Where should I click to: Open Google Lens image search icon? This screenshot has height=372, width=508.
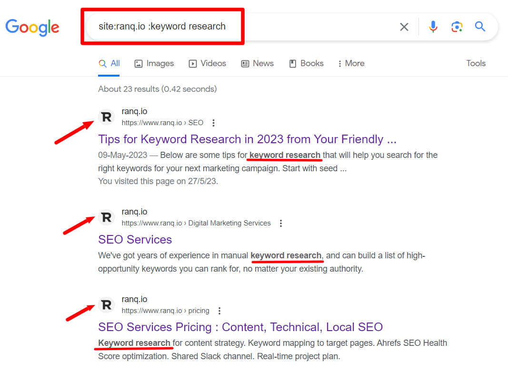(x=457, y=27)
